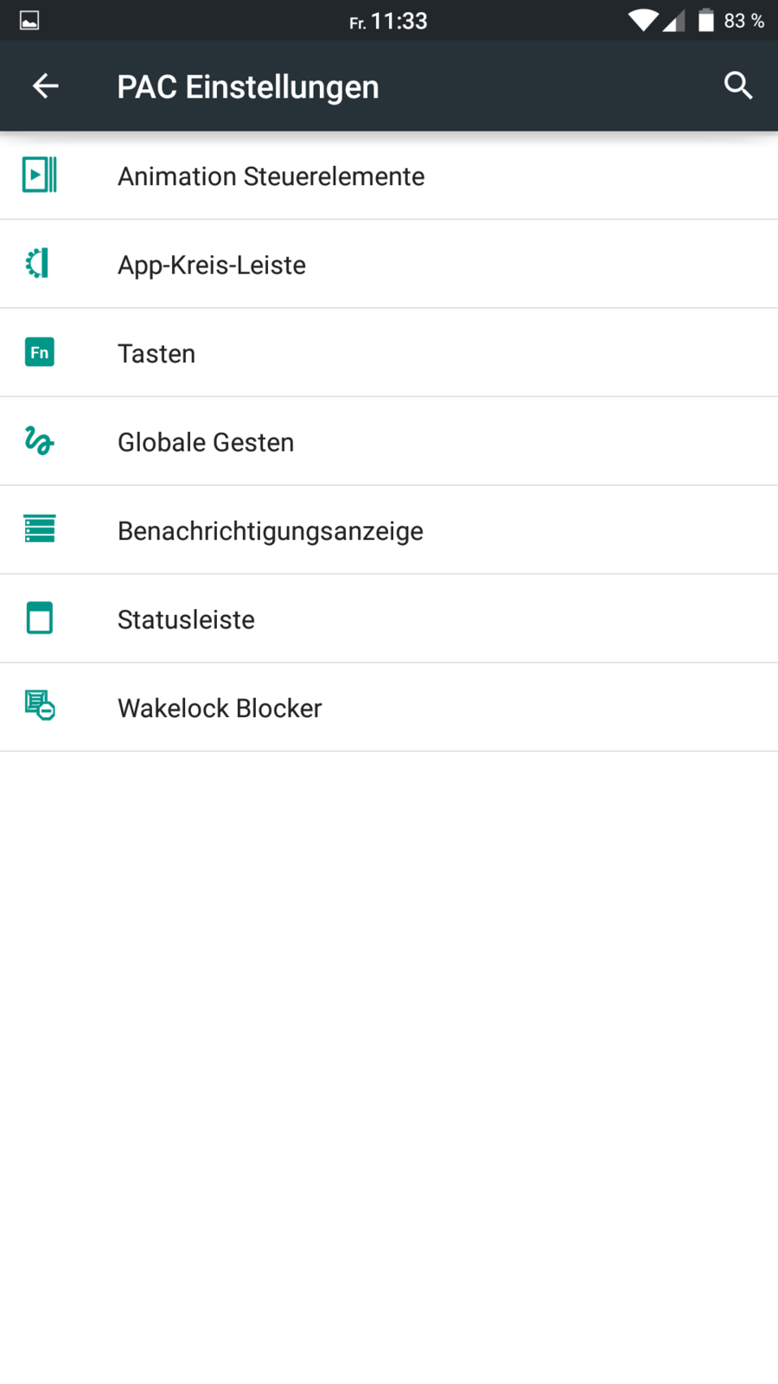Tap the Wi-Fi signal icon

pyautogui.click(x=642, y=21)
